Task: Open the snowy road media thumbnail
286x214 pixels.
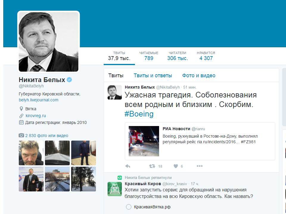Action: coord(57,153)
